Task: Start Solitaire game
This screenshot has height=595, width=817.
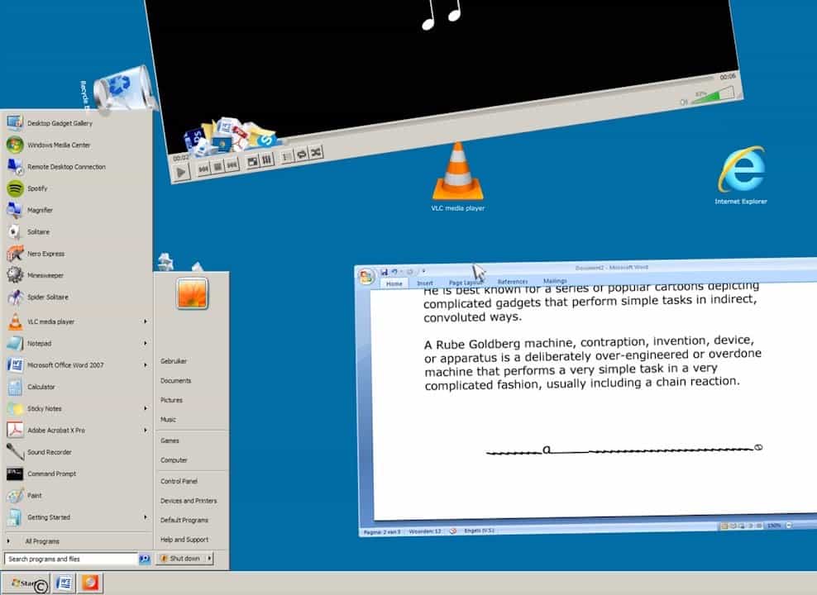Action: [77, 232]
